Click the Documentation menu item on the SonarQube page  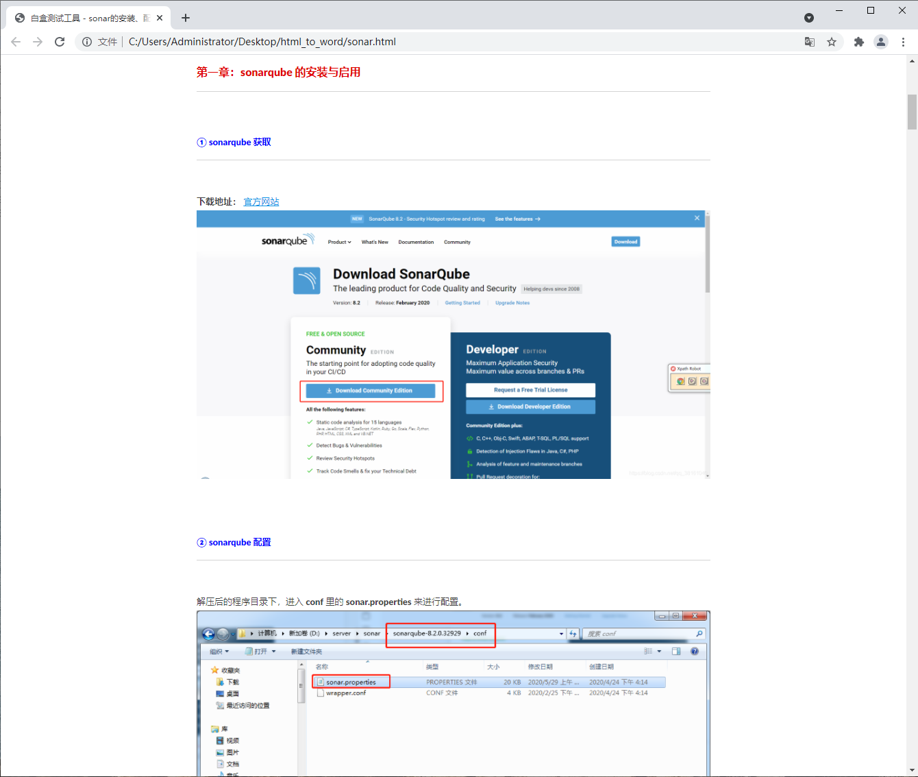click(416, 241)
